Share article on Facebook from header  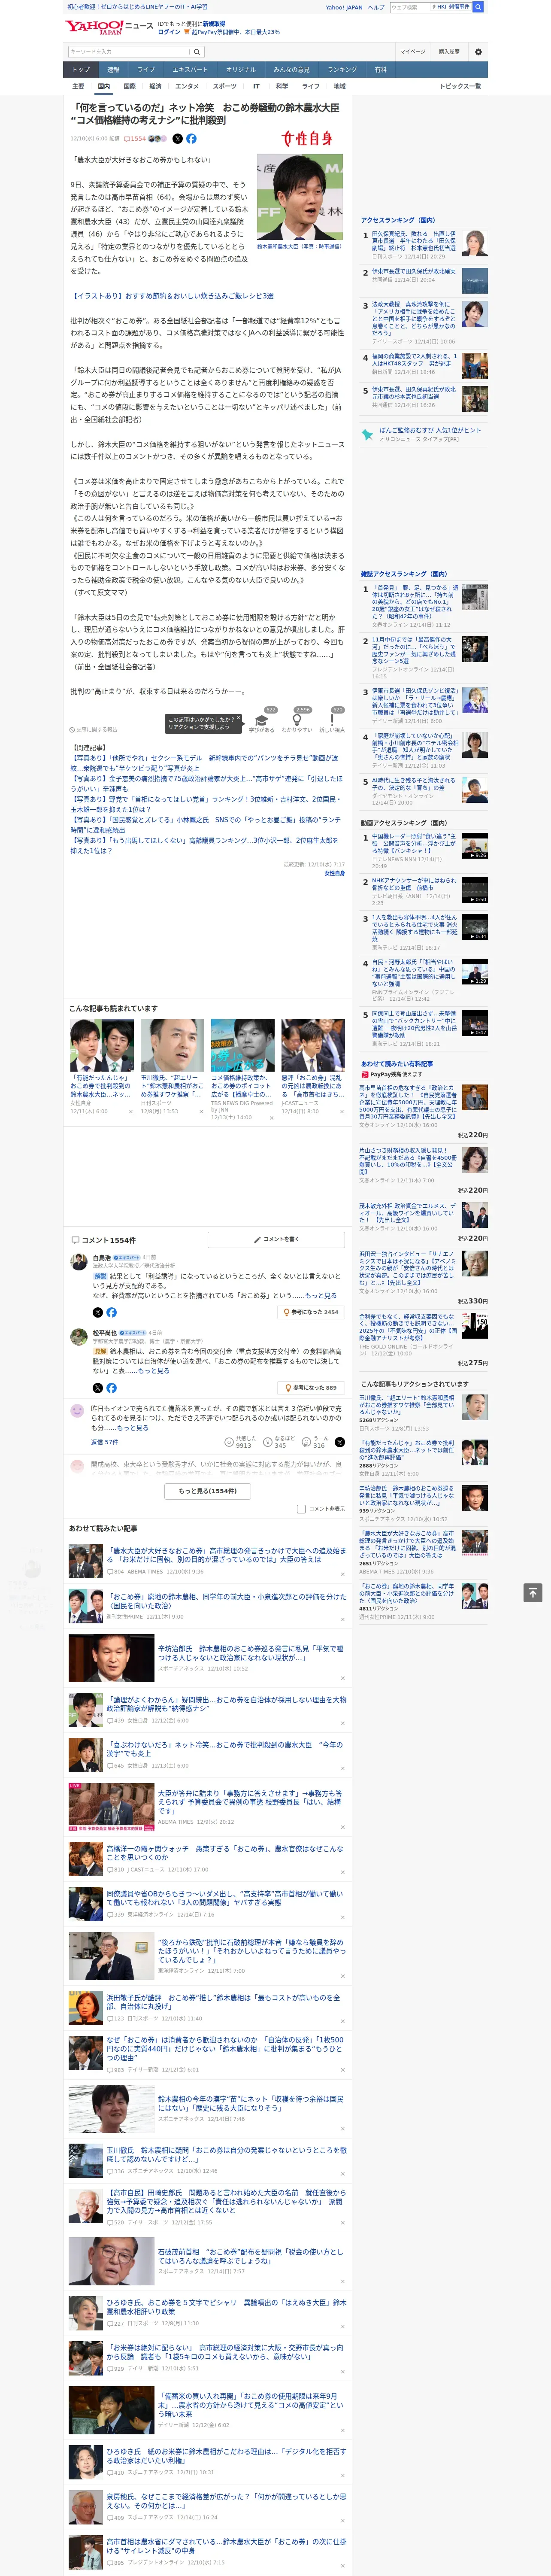pos(191,139)
